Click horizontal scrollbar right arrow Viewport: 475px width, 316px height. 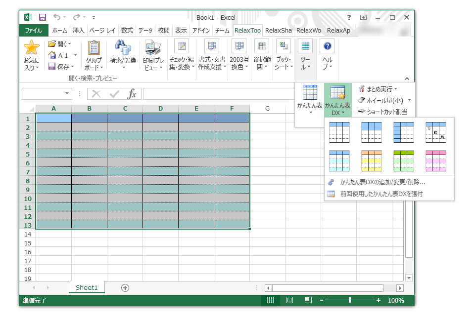[x=400, y=288]
